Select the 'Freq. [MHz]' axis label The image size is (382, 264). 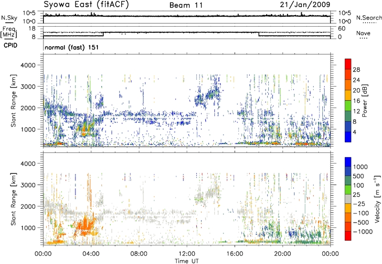(9, 32)
